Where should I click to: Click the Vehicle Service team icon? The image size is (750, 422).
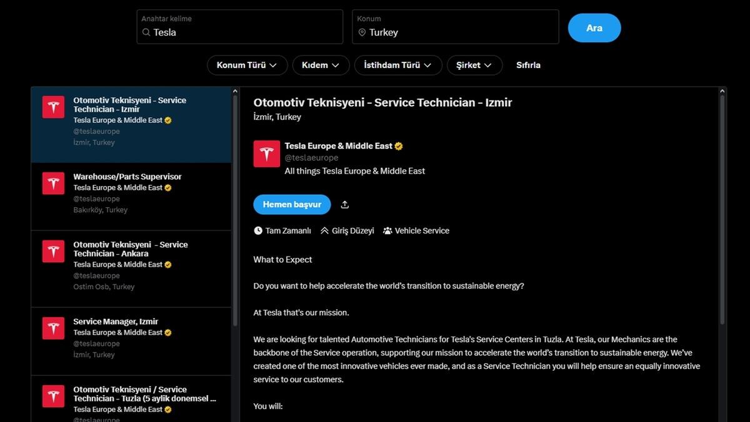(x=388, y=230)
